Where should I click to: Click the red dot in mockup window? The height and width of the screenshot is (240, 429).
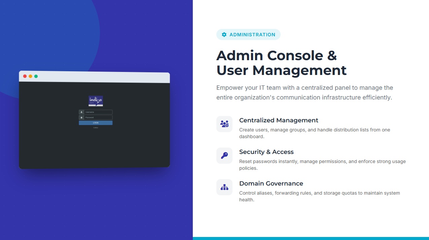[25, 76]
